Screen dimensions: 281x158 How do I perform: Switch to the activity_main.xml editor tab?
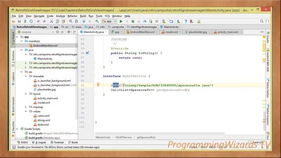point(227,32)
